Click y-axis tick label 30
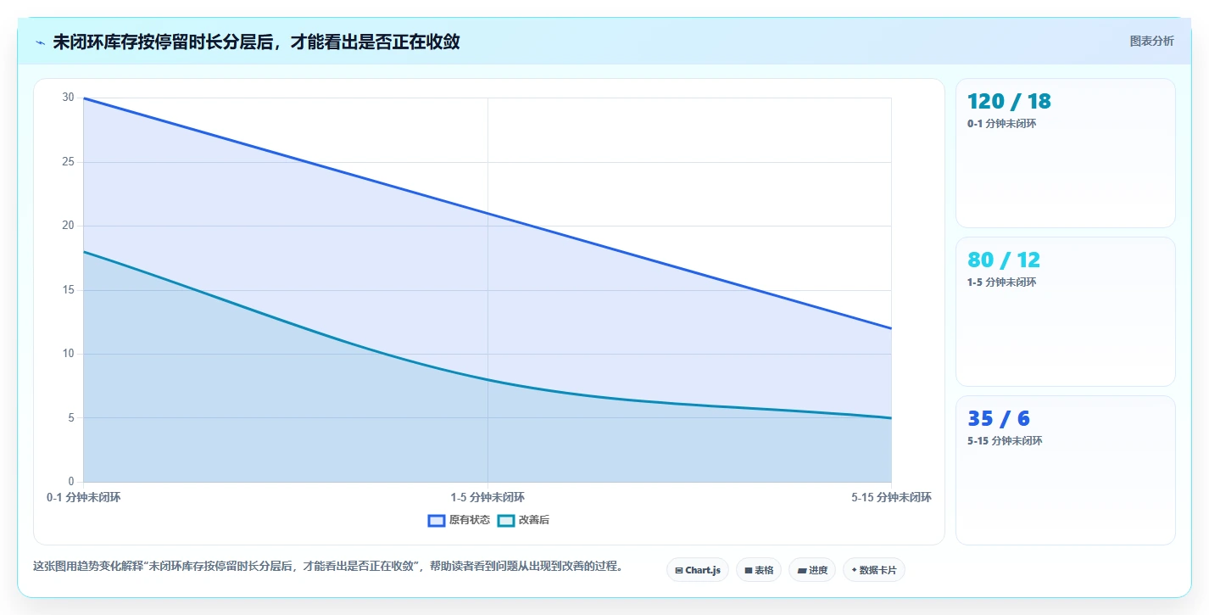The width and height of the screenshot is (1209, 615). point(68,98)
